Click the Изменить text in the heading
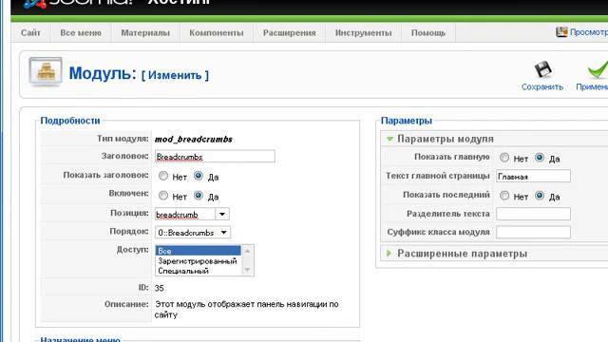The height and width of the screenshot is (342, 608). tap(175, 75)
